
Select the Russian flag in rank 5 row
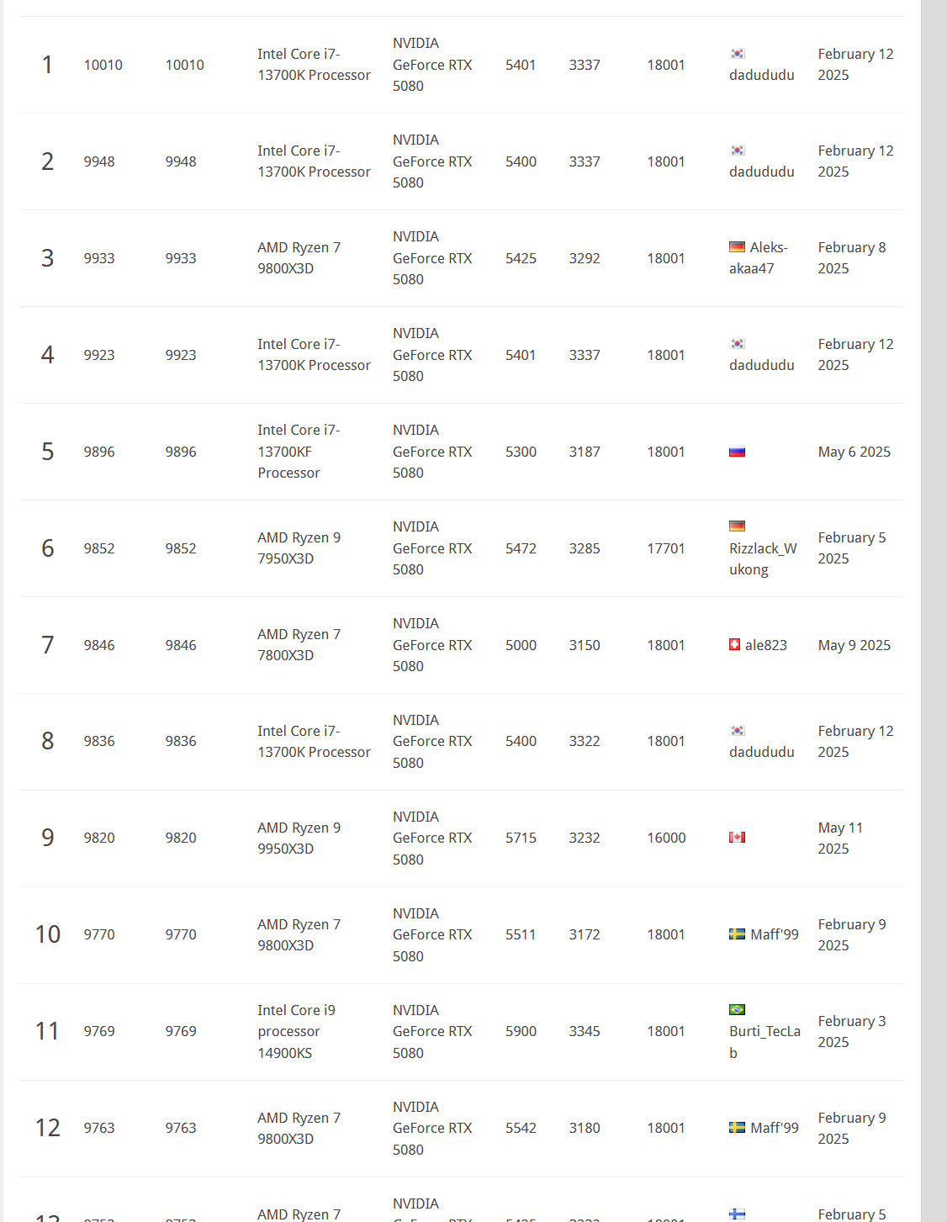tap(737, 452)
